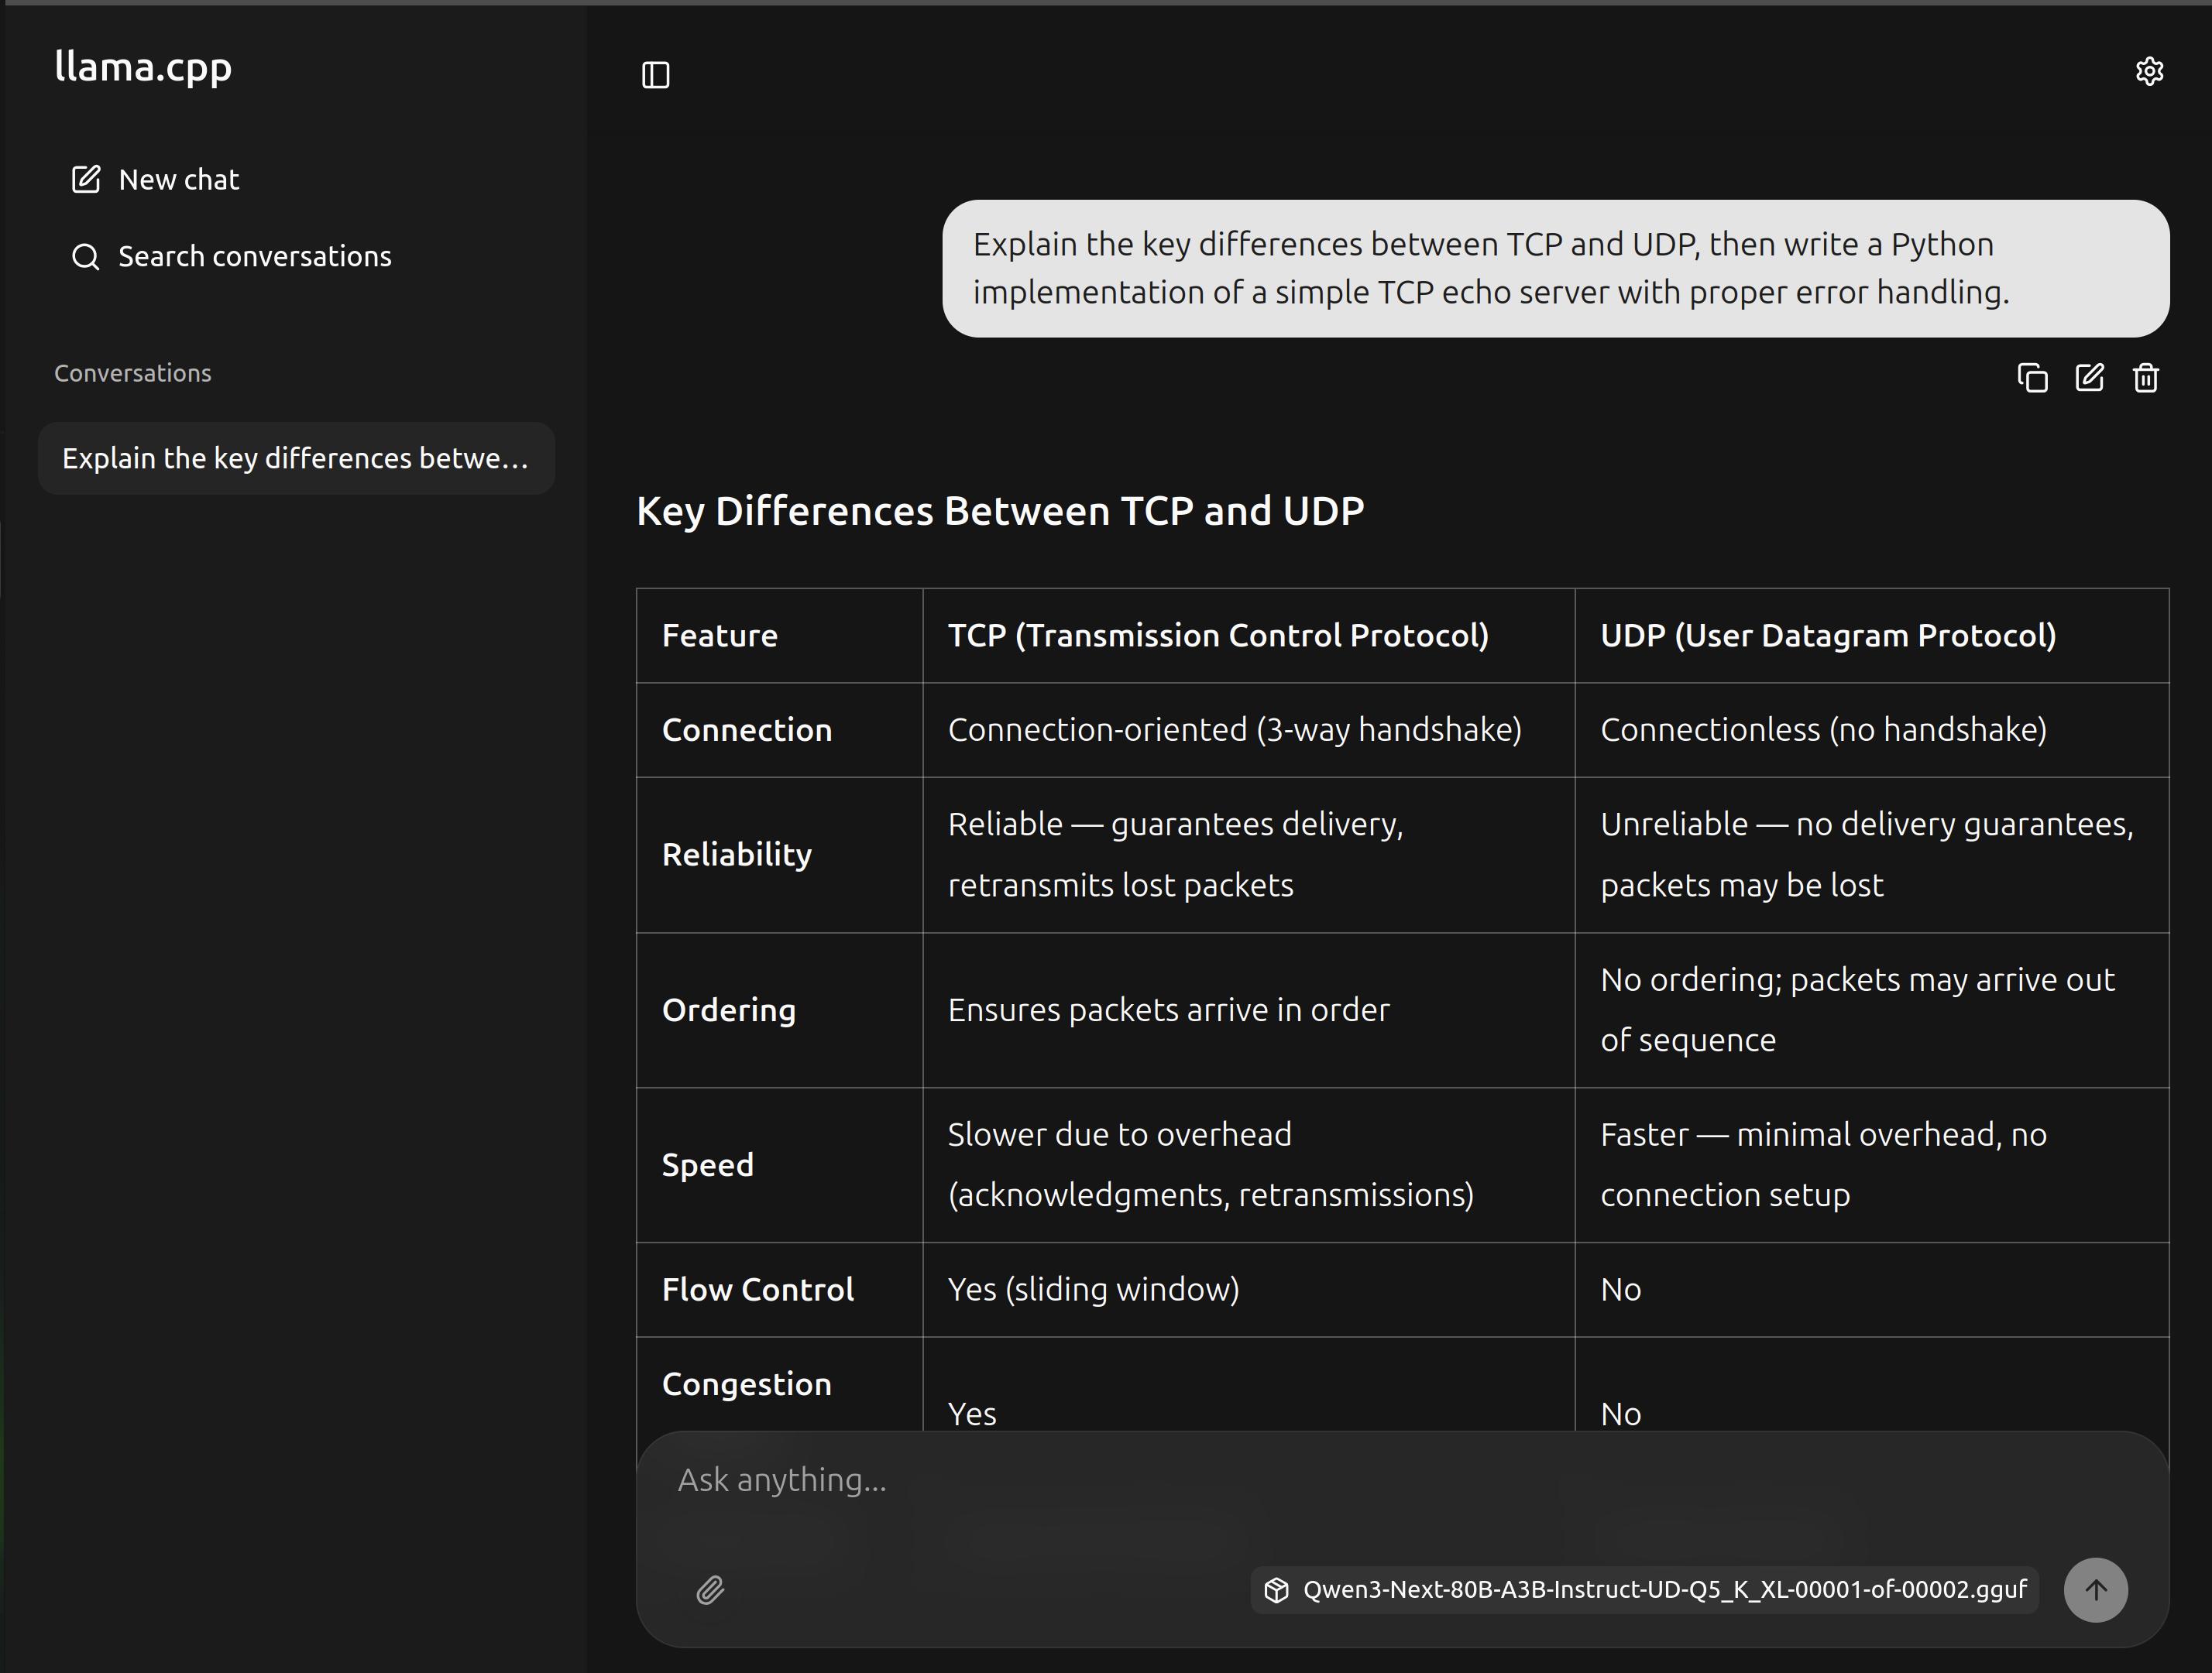
Task: Click the model cube icon
Action: pos(1276,1590)
